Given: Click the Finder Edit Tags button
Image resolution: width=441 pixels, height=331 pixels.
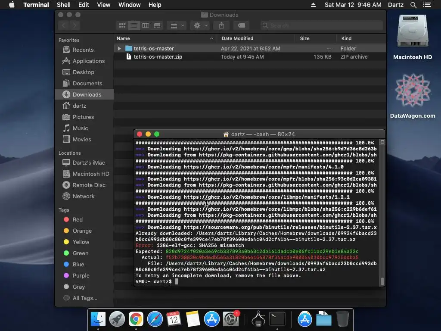Looking at the screenshot, I should [x=241, y=25].
